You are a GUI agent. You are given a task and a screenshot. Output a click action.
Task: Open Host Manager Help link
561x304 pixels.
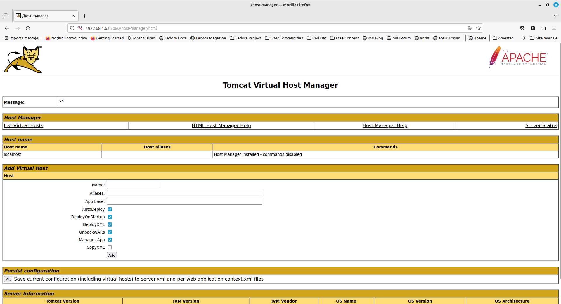(385, 125)
